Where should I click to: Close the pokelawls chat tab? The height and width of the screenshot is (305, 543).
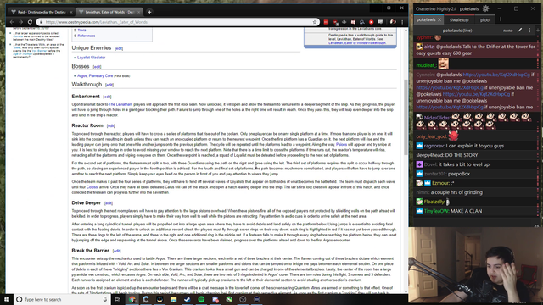[439, 19]
